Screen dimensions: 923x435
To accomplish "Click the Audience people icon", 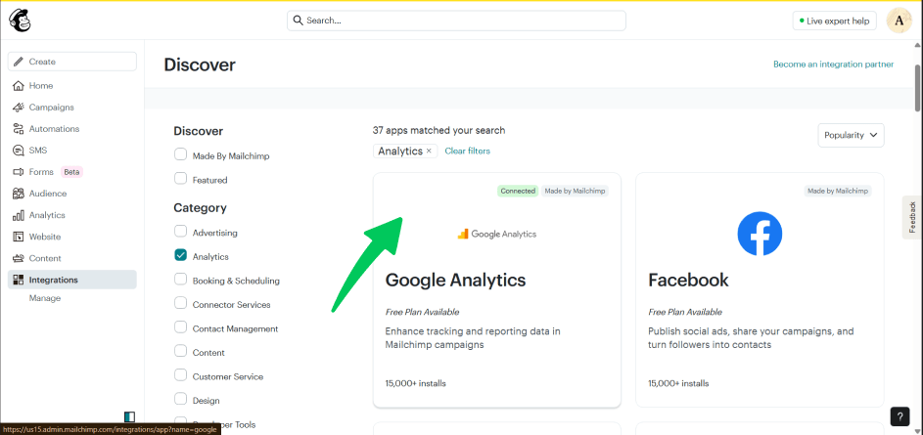I will pos(19,194).
